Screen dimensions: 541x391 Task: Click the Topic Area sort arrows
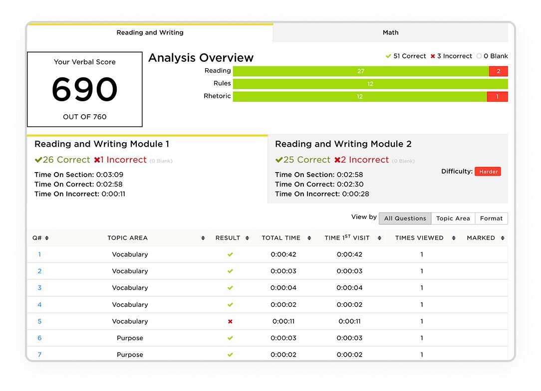point(203,238)
